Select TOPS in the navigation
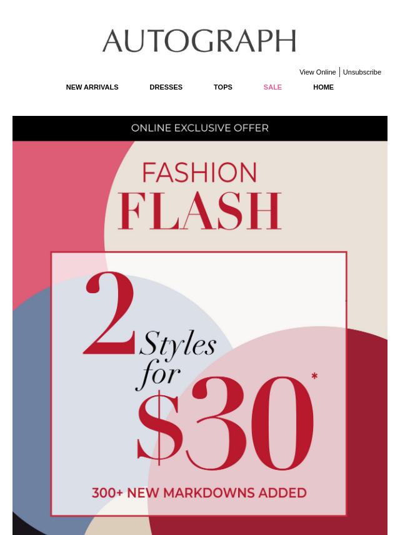The width and height of the screenshot is (400, 535). 222,87
